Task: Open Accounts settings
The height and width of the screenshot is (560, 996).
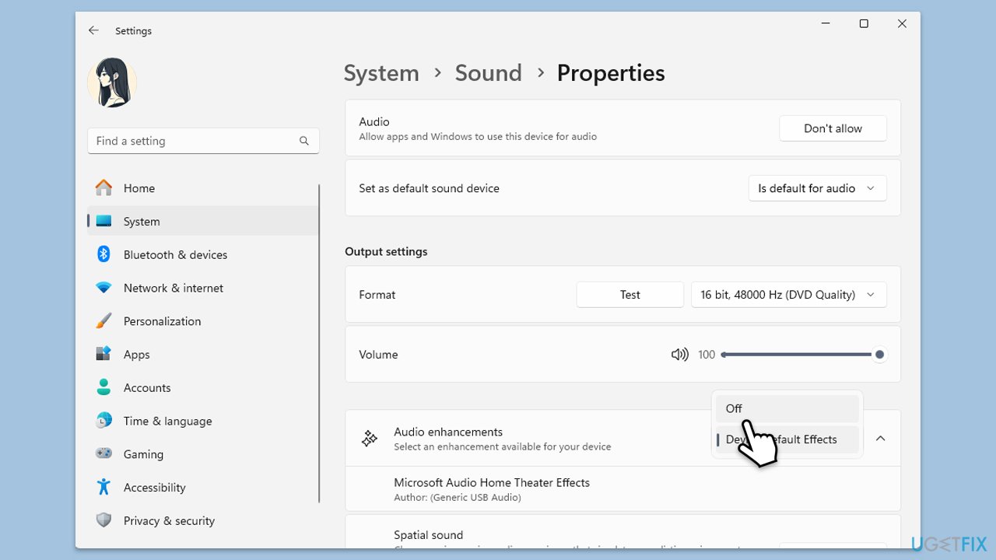Action: tap(203, 388)
